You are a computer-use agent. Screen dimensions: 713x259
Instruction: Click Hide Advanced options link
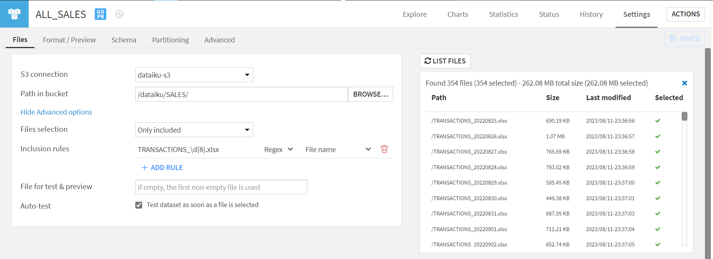coord(56,112)
